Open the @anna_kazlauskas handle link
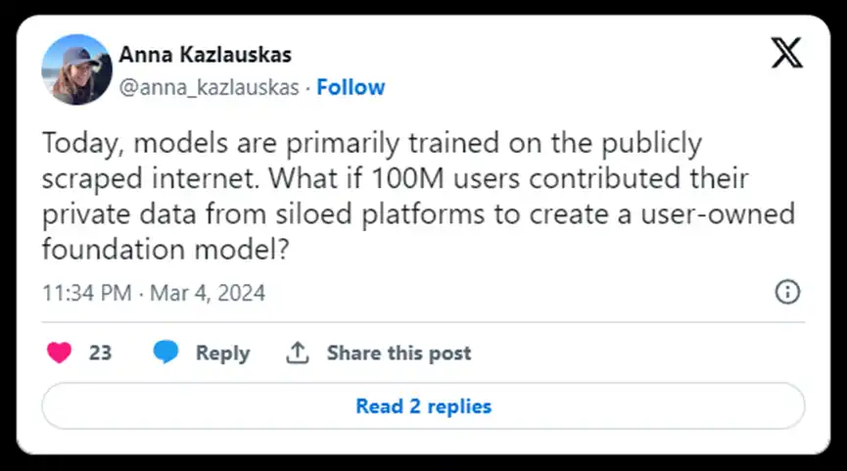The width and height of the screenshot is (847, 471). (209, 87)
